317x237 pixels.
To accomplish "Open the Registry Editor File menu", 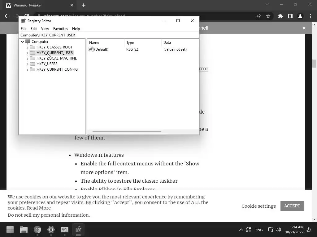I will [24, 29].
